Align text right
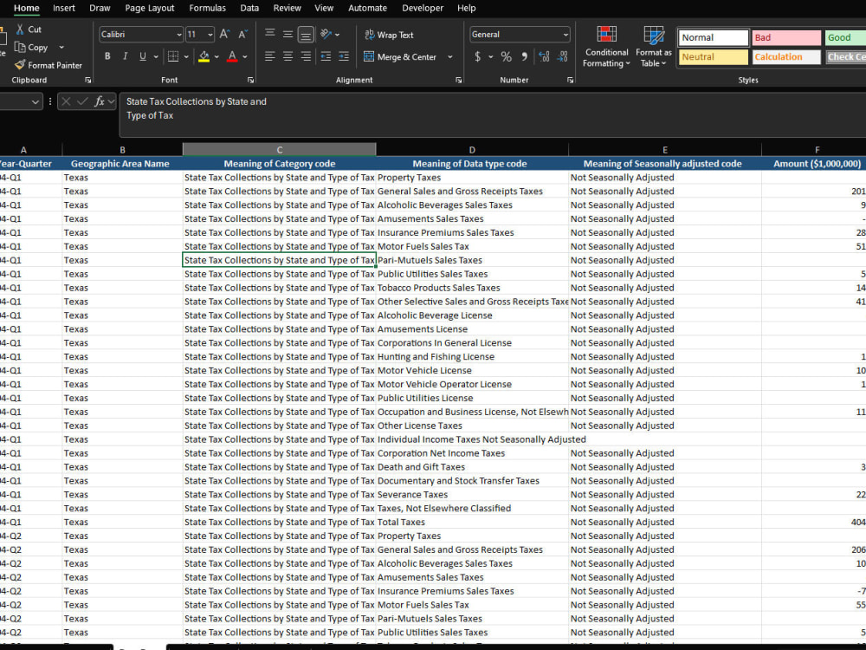Viewport: 866px width, 650px height. coord(306,56)
